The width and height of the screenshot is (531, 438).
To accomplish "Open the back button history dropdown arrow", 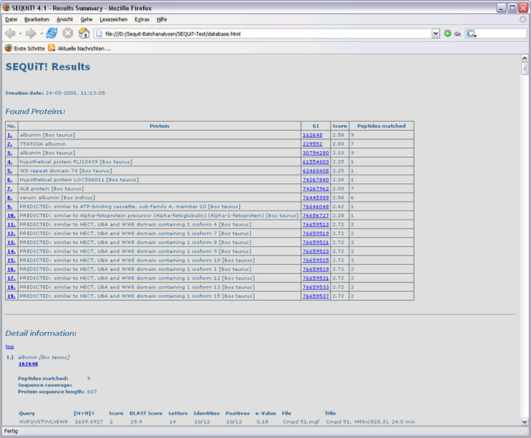I will 19,34.
